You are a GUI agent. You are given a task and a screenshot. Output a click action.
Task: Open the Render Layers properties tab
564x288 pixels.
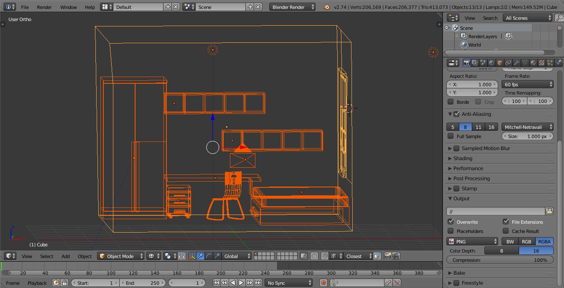coord(474,63)
